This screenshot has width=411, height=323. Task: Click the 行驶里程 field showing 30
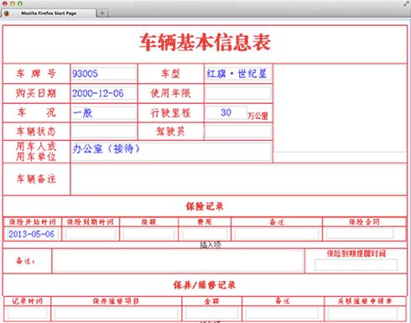226,112
